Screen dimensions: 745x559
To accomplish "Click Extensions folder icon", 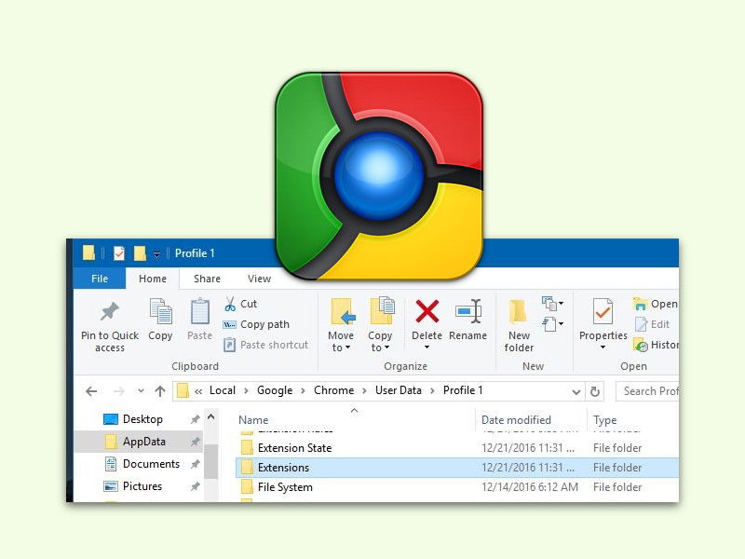I will 247,468.
